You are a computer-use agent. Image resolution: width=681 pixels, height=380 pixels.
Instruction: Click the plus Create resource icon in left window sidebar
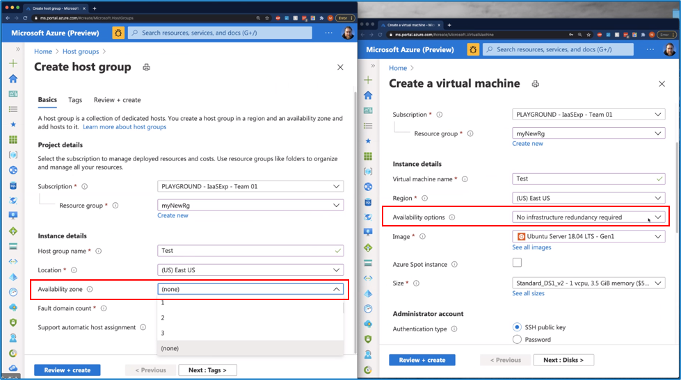13,63
